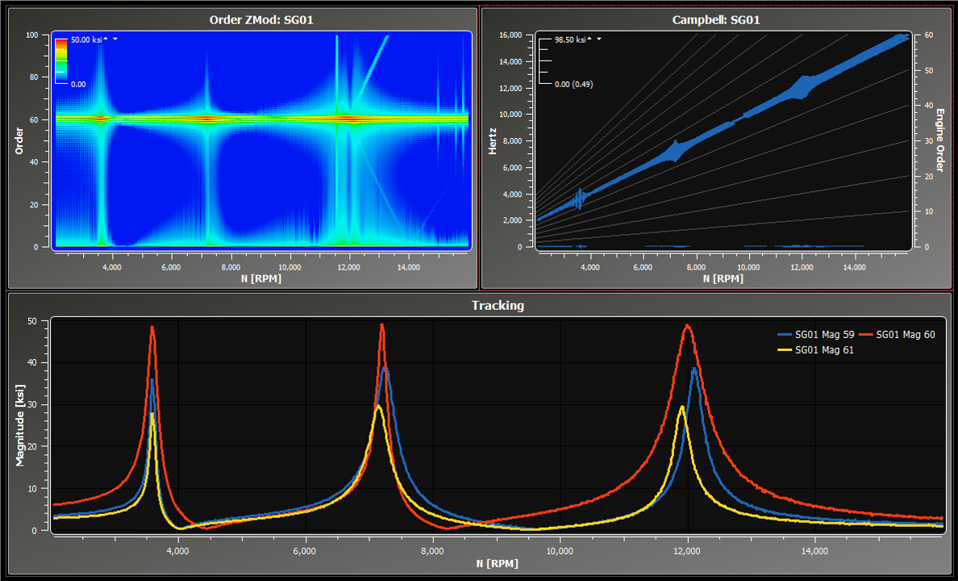Click the blue line swatch for Mag 59
This screenshot has width=958, height=581.
tap(785, 335)
